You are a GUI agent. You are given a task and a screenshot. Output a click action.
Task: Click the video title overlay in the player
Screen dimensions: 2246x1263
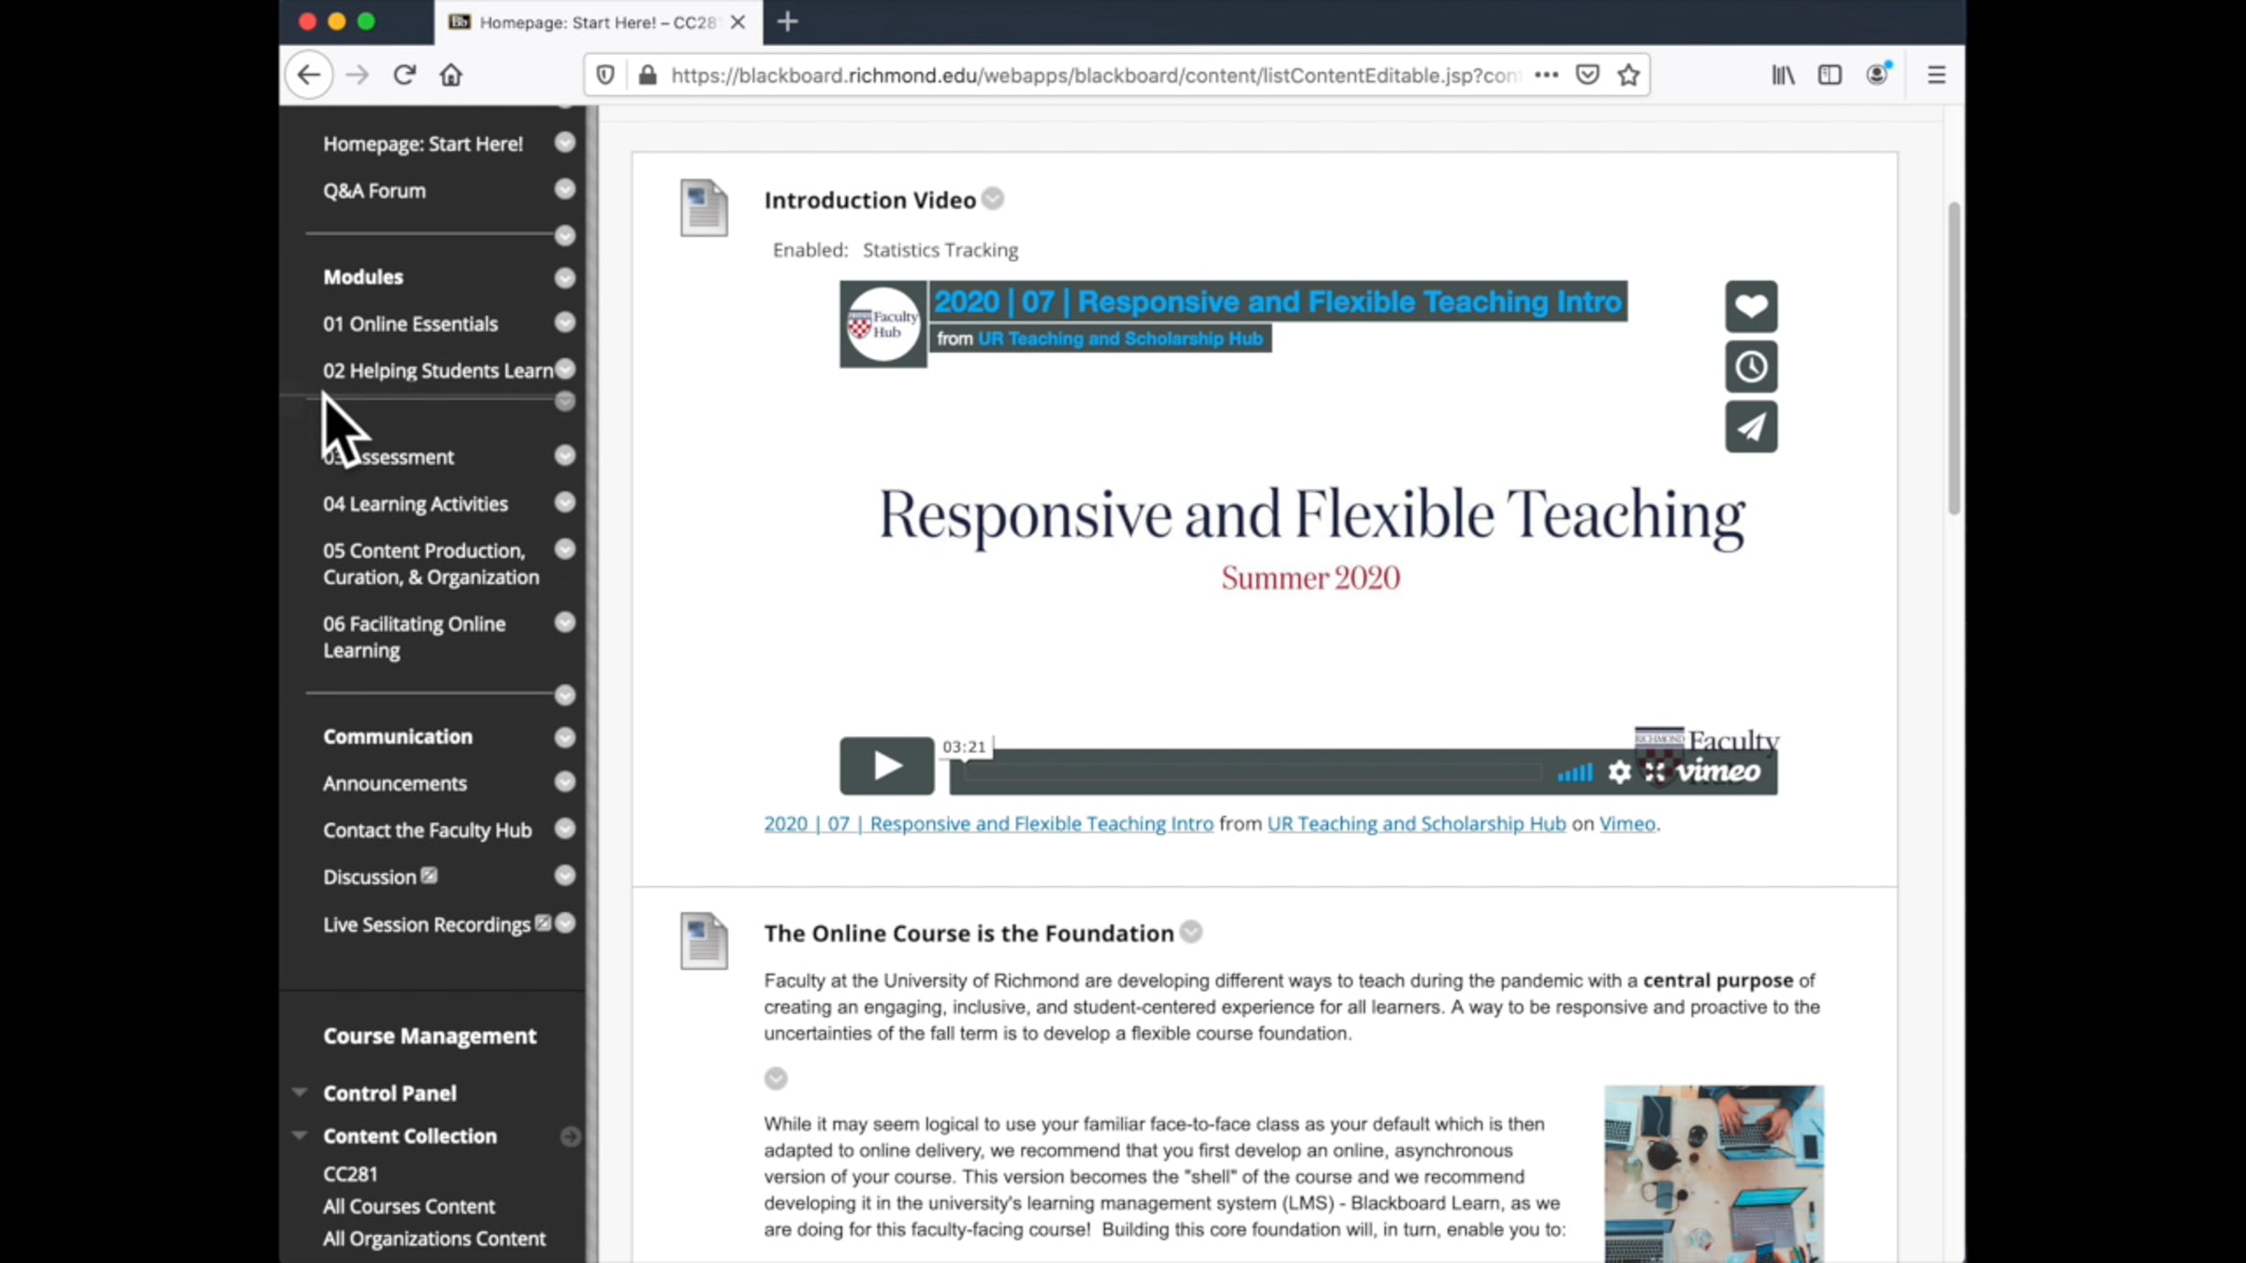pyautogui.click(x=1277, y=301)
